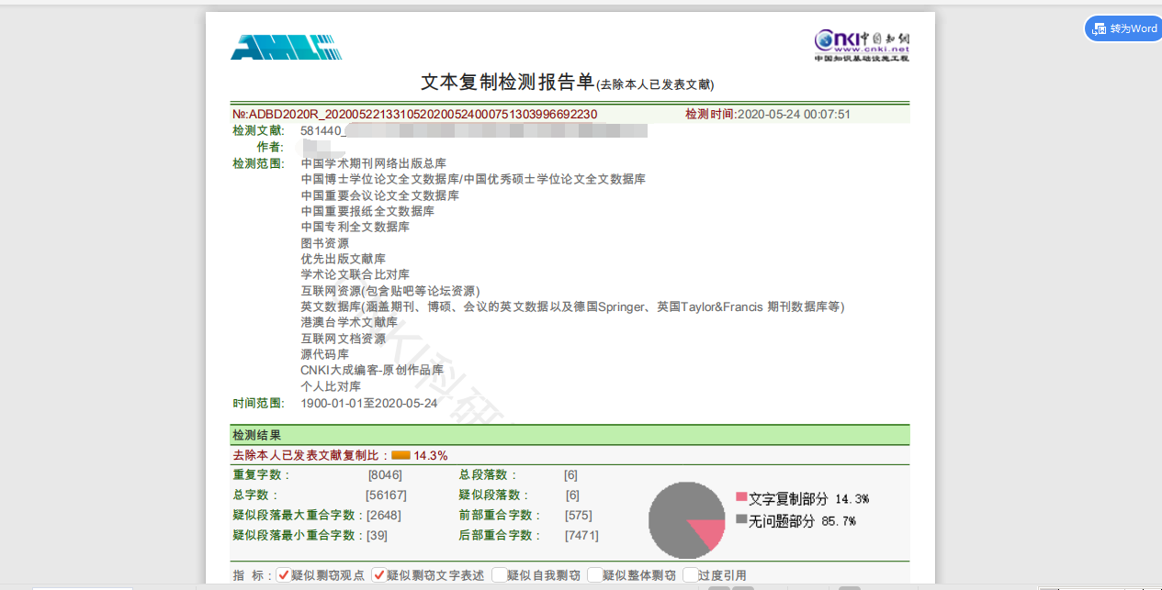Select the row 互联网文档资源

tap(343, 339)
